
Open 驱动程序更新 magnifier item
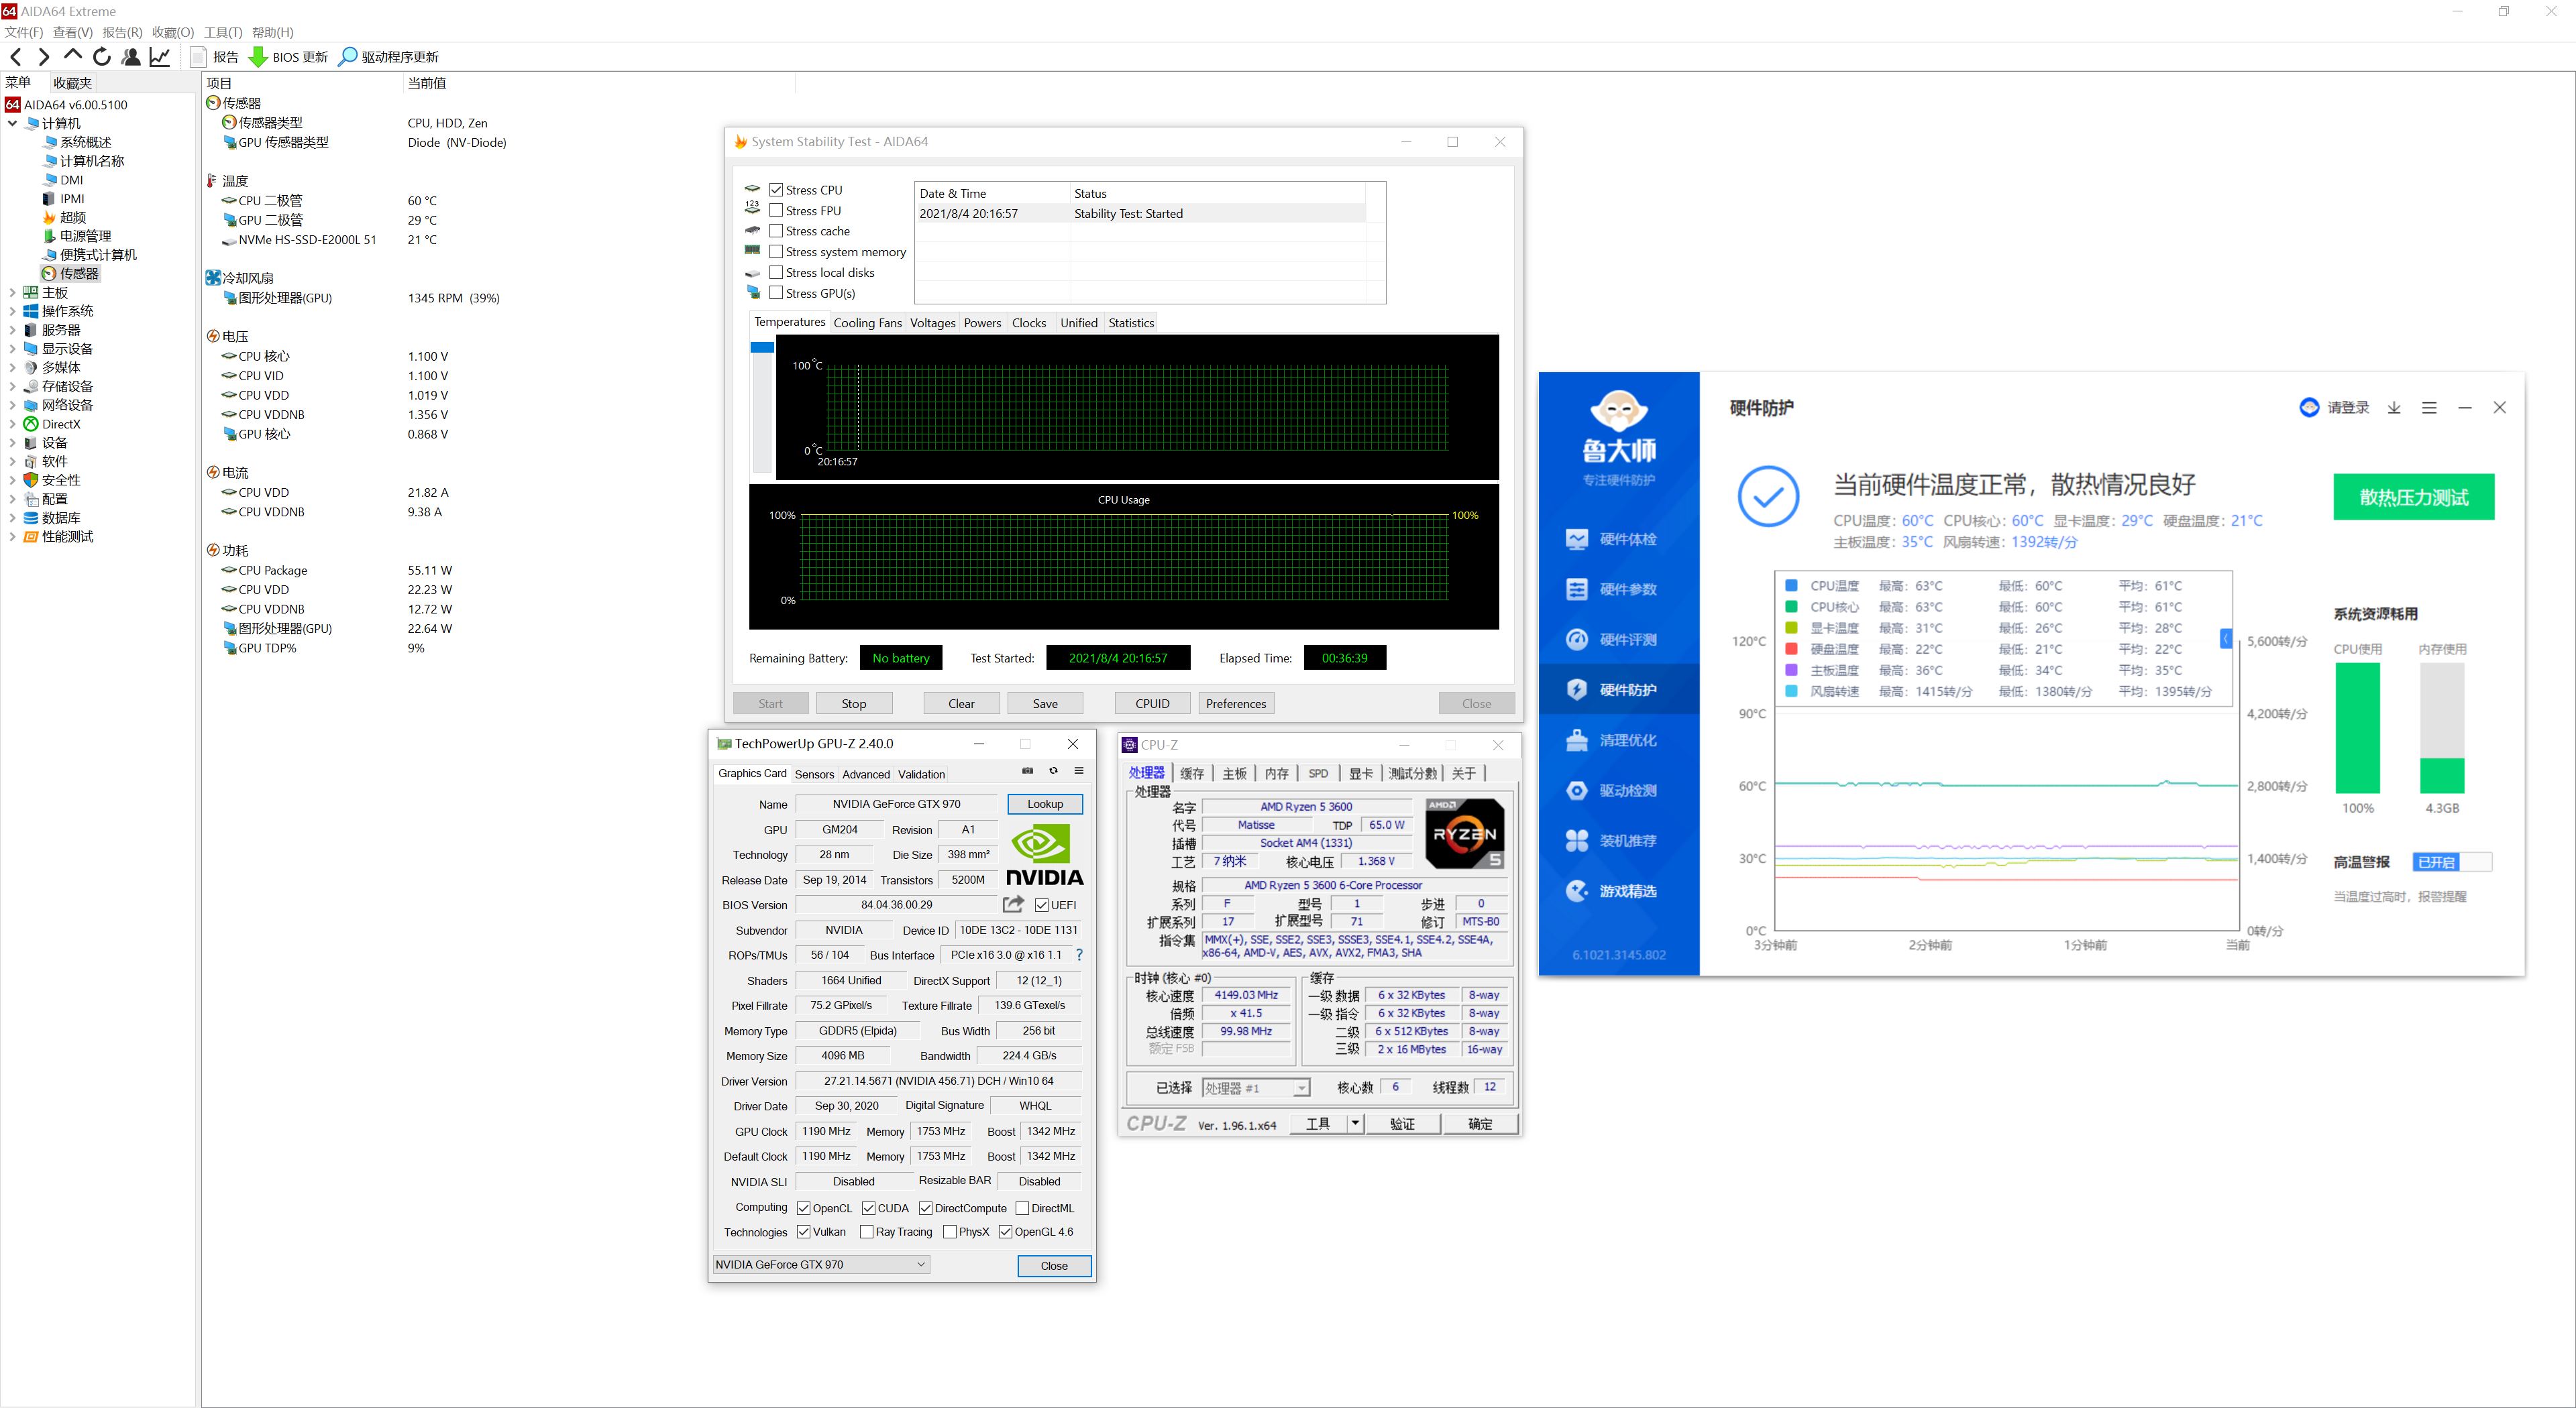click(388, 57)
